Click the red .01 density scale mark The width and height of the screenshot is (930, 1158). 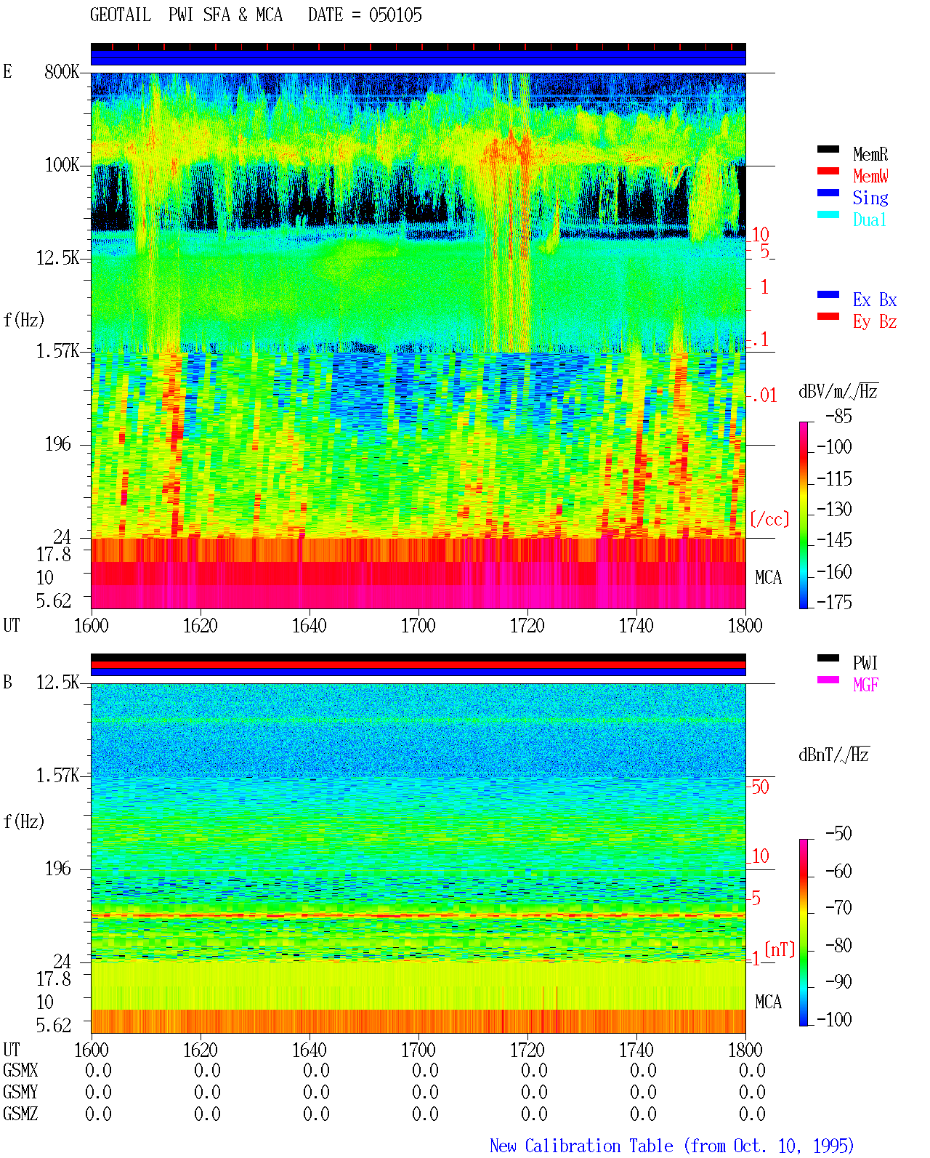(x=764, y=396)
